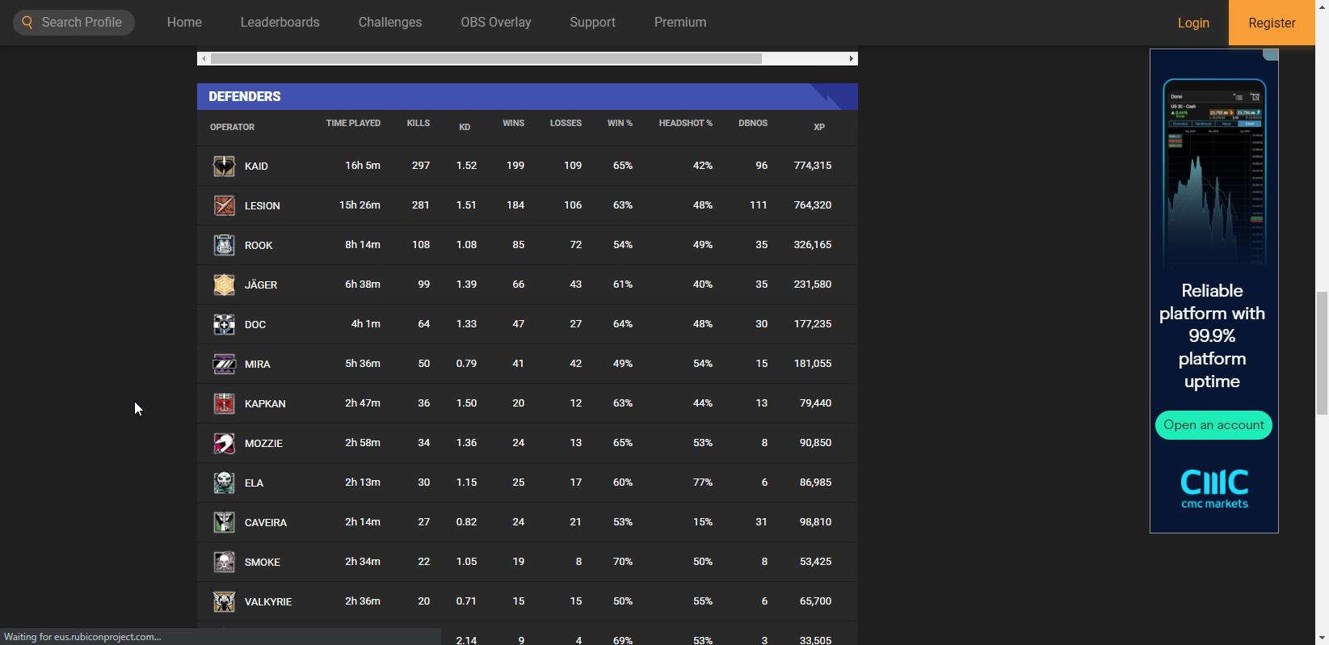The image size is (1329, 645).
Task: Click the Login link
Action: pos(1192,23)
